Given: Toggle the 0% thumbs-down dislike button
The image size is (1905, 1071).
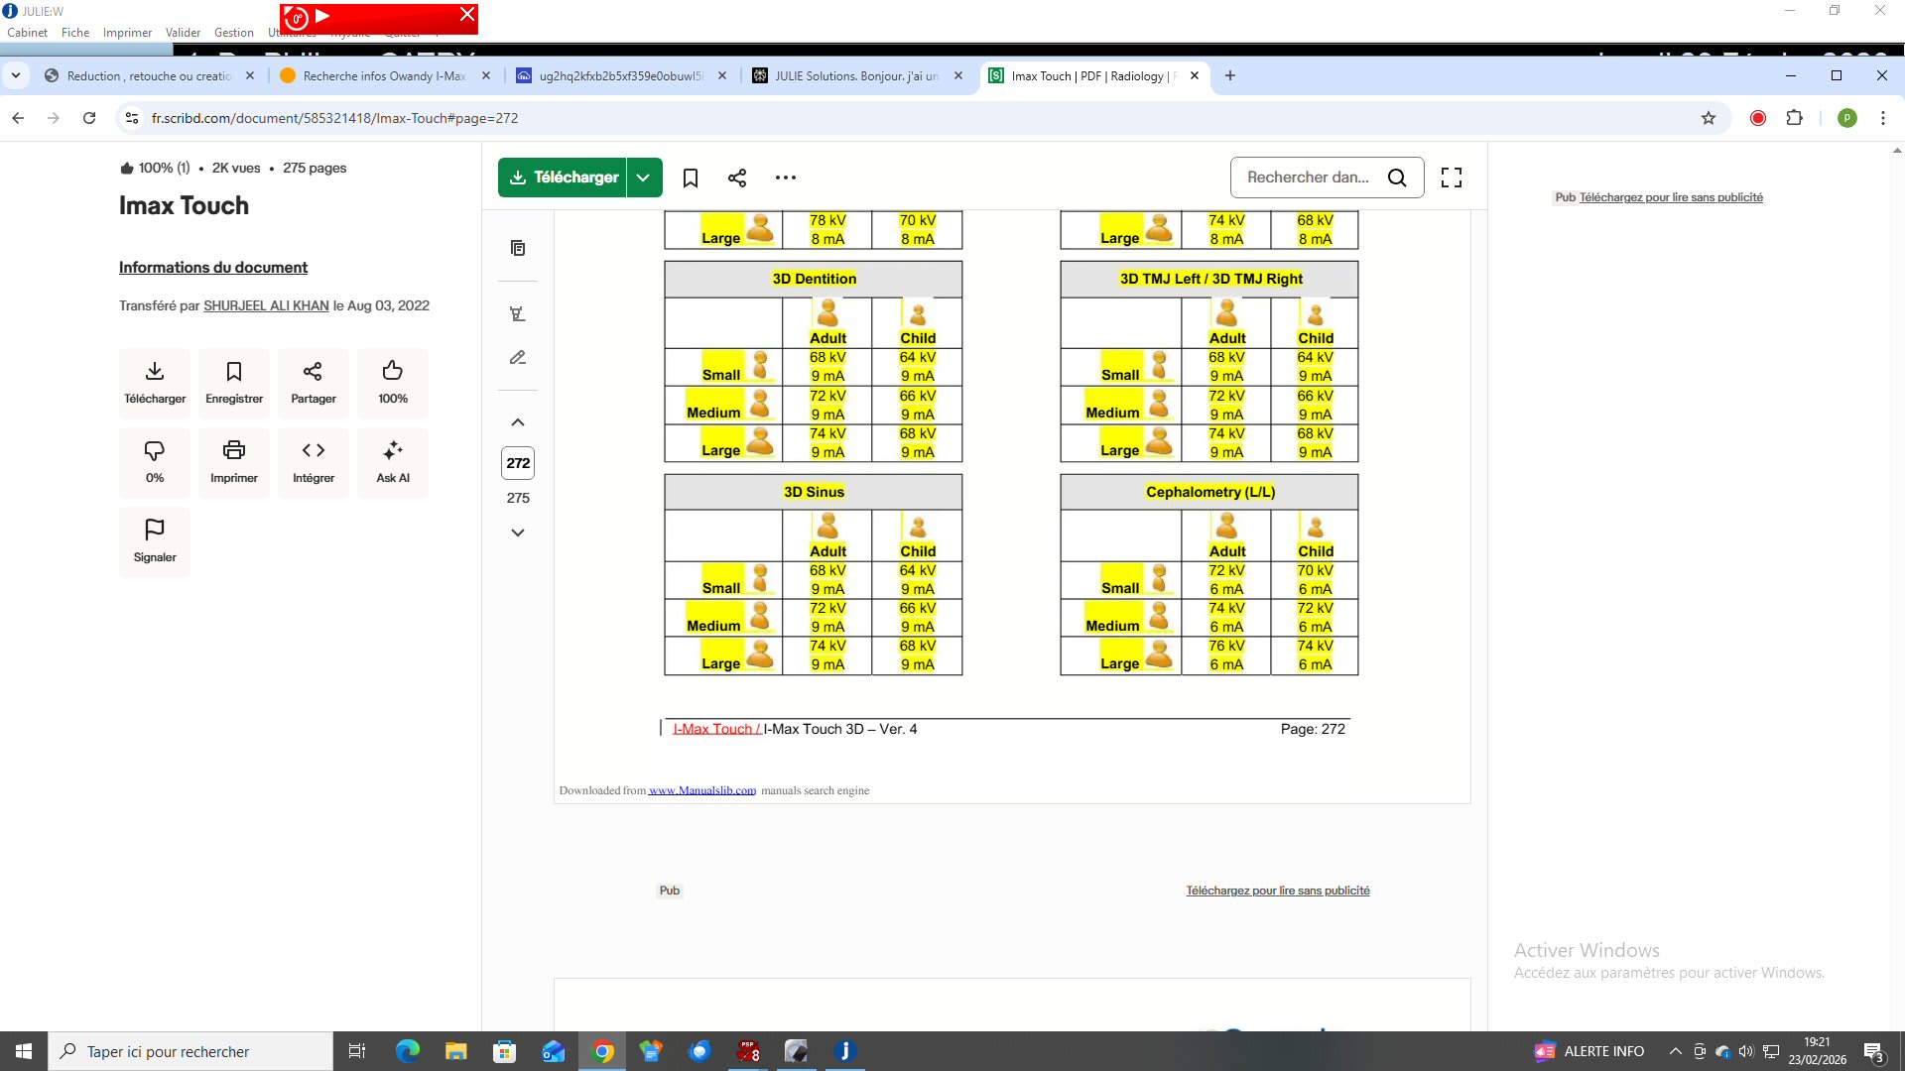Looking at the screenshot, I should 155,451.
